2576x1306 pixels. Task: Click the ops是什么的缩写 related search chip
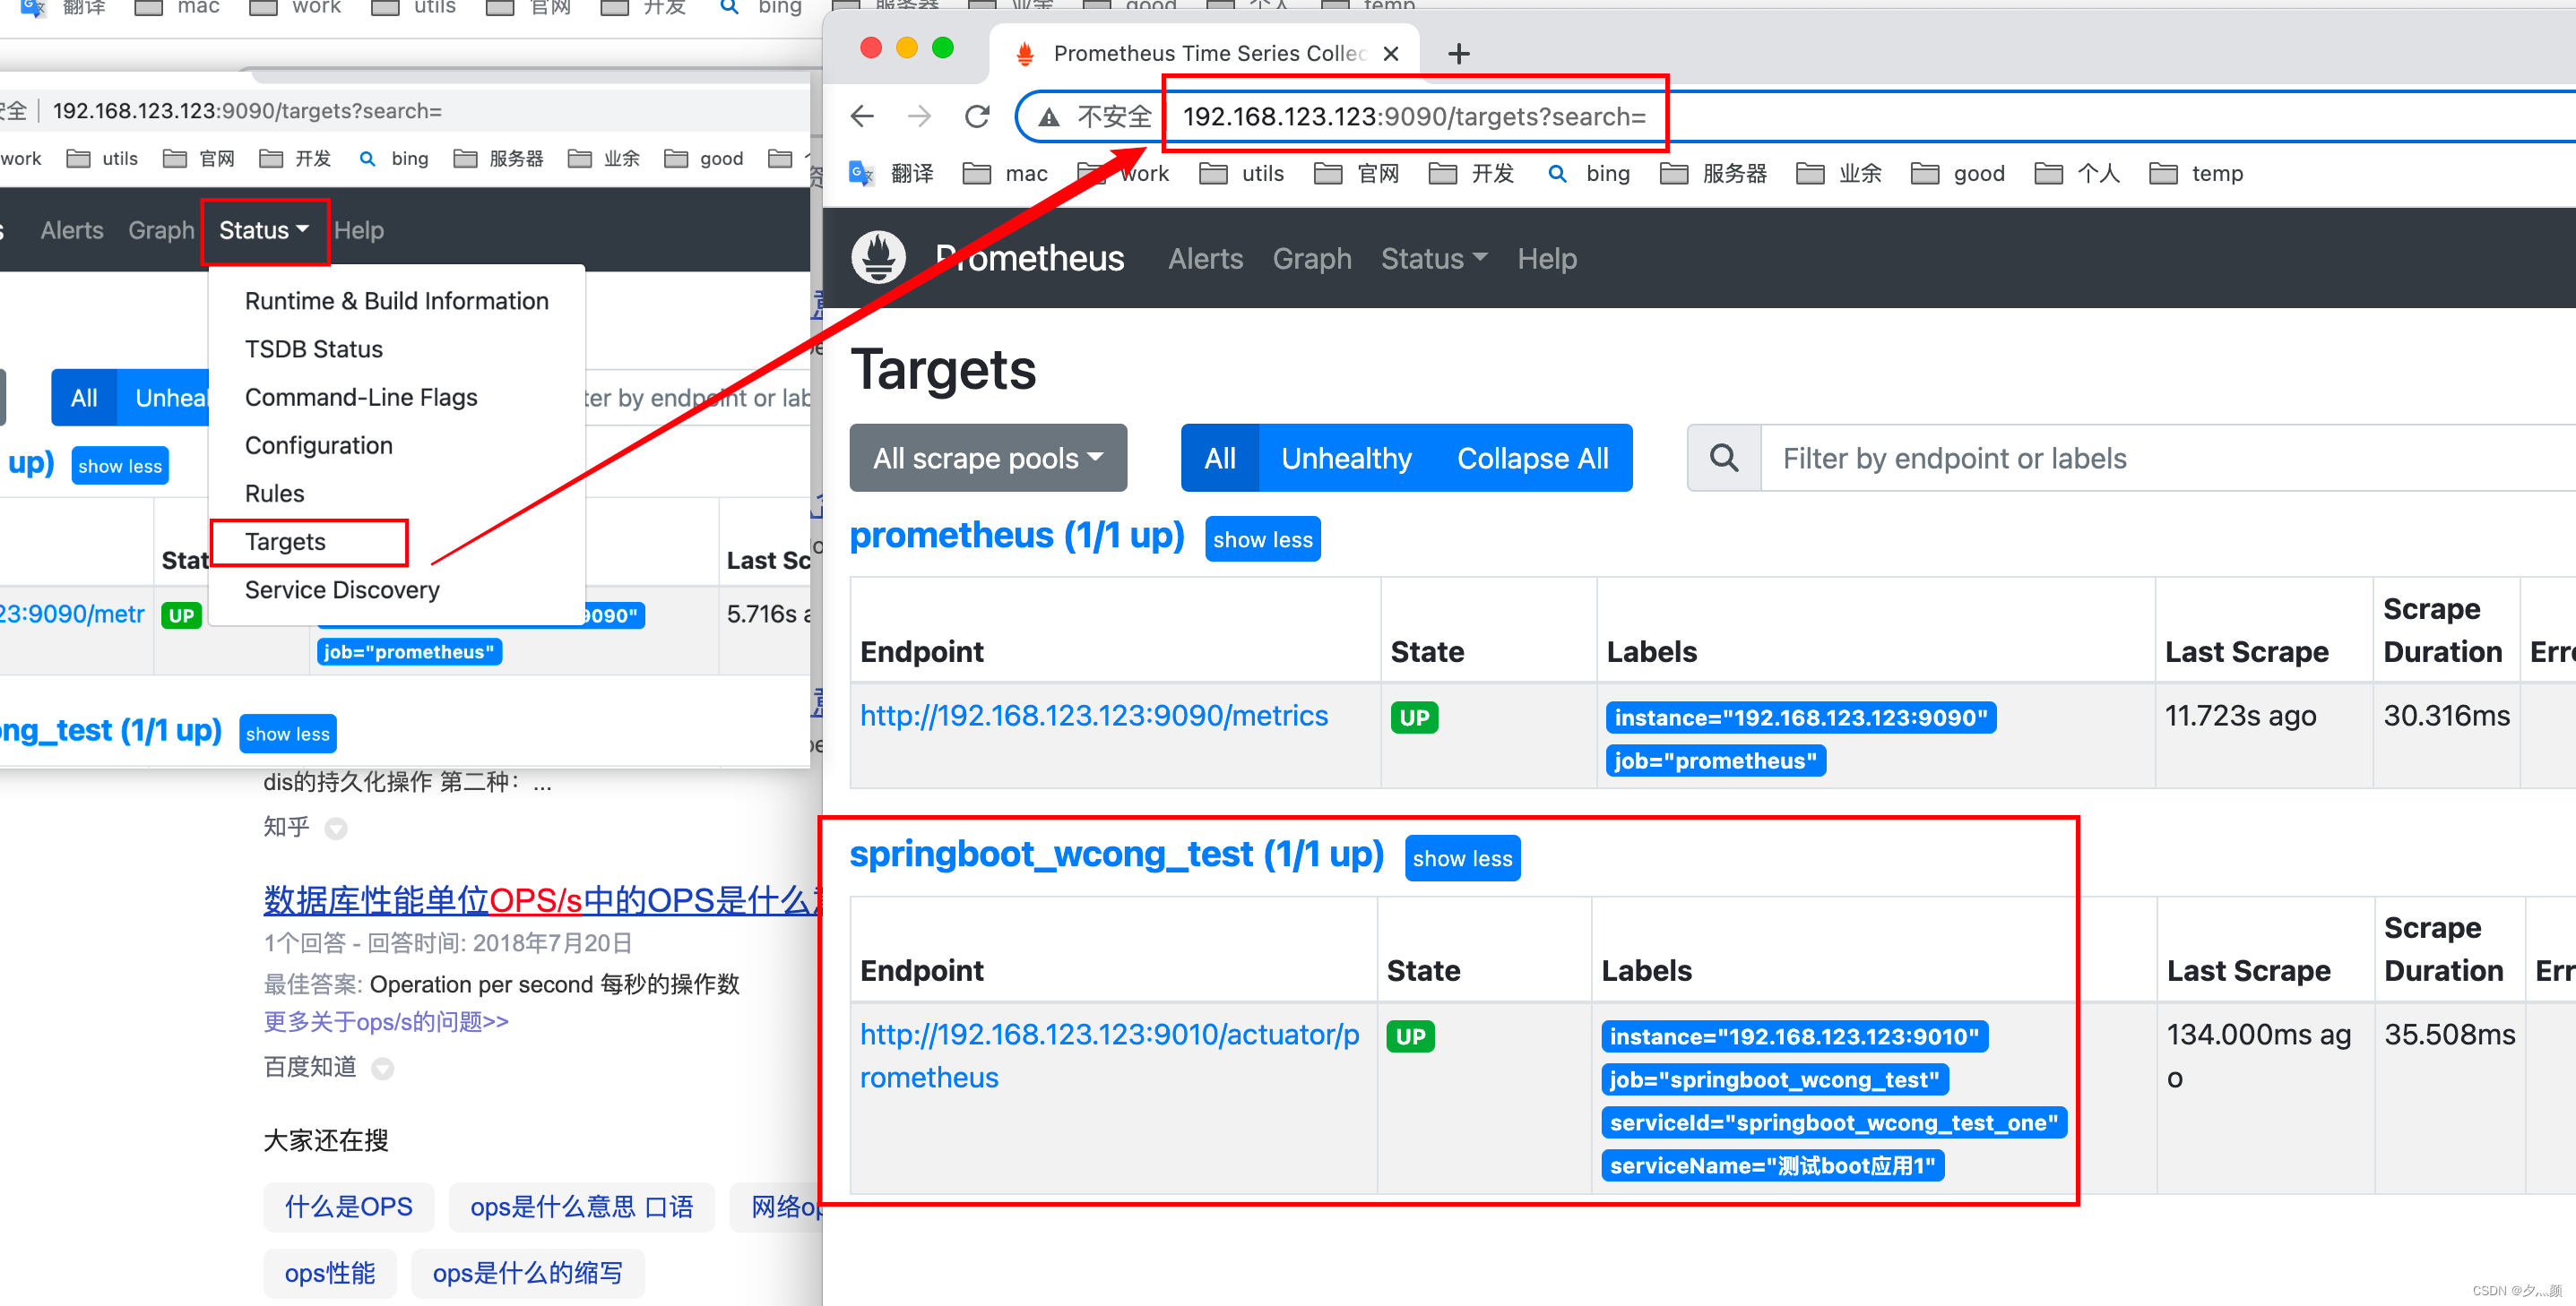527,1273
